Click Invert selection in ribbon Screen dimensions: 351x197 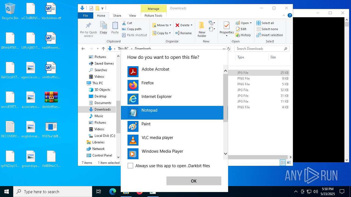[270, 35]
